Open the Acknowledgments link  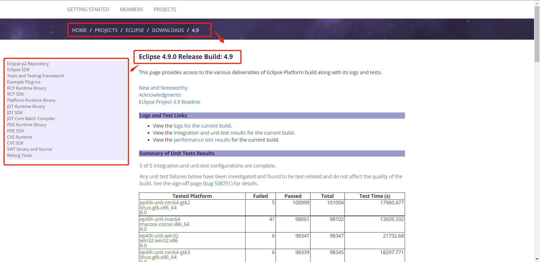160,95
